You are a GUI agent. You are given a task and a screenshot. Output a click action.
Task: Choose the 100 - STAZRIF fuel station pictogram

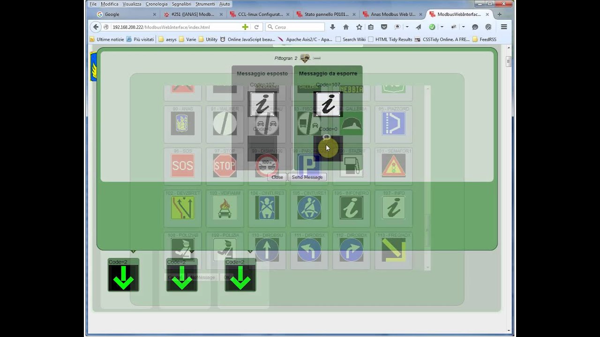(351, 166)
